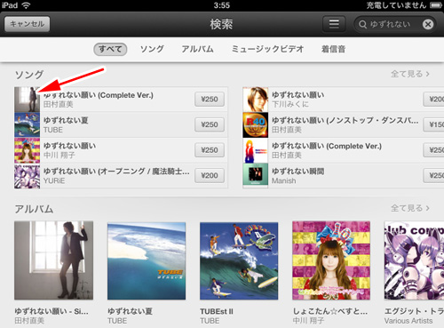Open album cover ゆずれない夏 by TUBE

(147, 260)
